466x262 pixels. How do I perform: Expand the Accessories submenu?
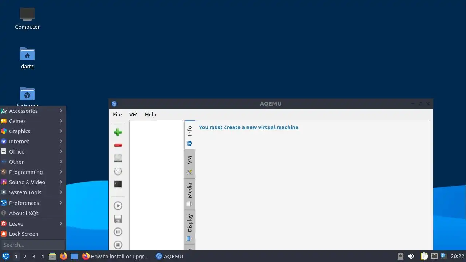click(33, 111)
